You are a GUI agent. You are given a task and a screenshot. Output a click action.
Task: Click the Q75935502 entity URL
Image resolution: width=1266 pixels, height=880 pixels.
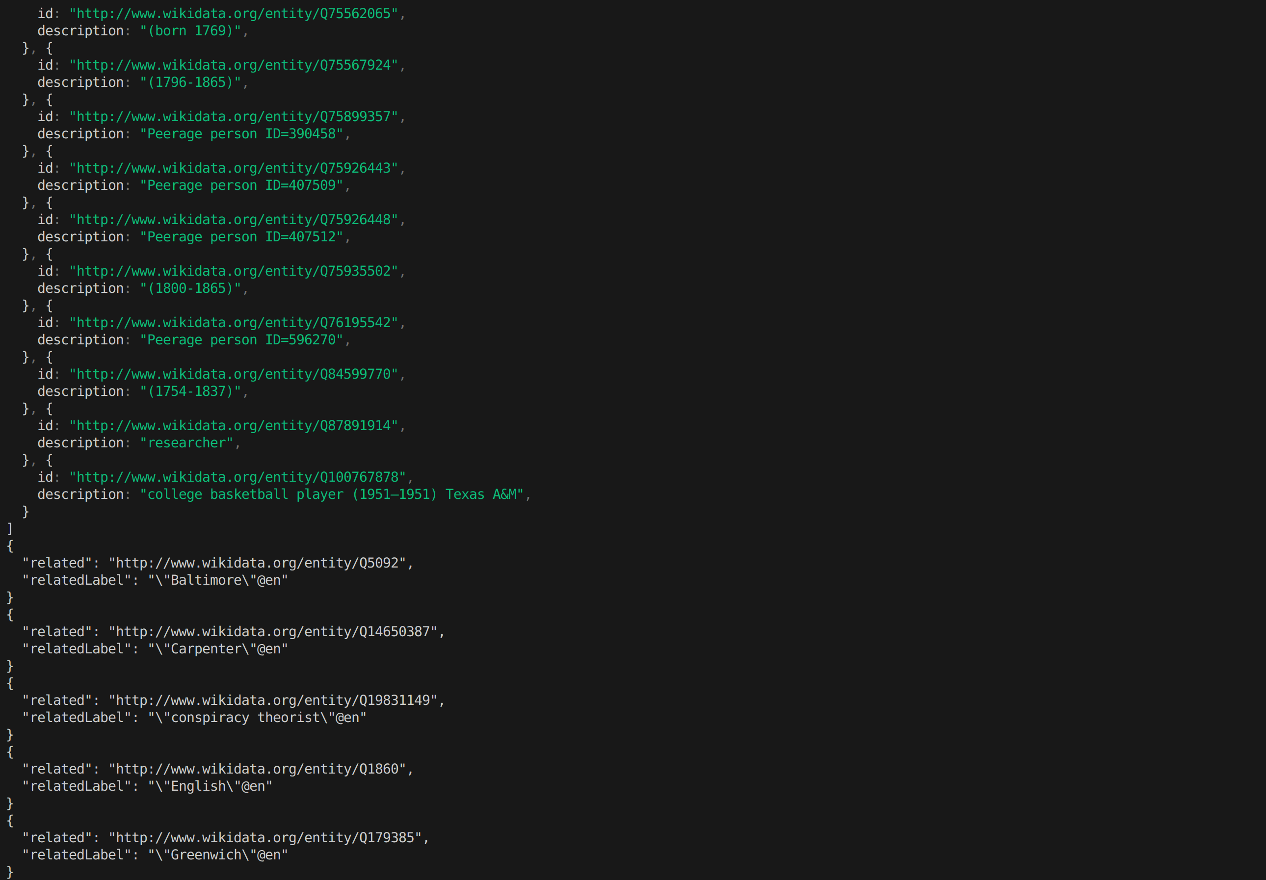(233, 271)
